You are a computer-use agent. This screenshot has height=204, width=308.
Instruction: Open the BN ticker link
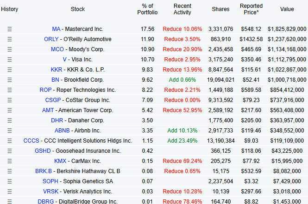(x=55, y=80)
